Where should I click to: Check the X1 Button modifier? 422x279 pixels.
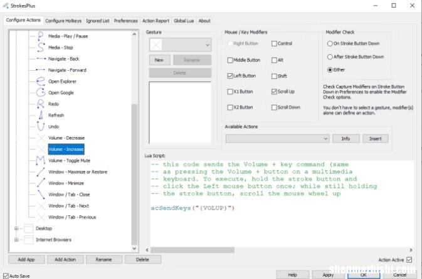[230, 92]
